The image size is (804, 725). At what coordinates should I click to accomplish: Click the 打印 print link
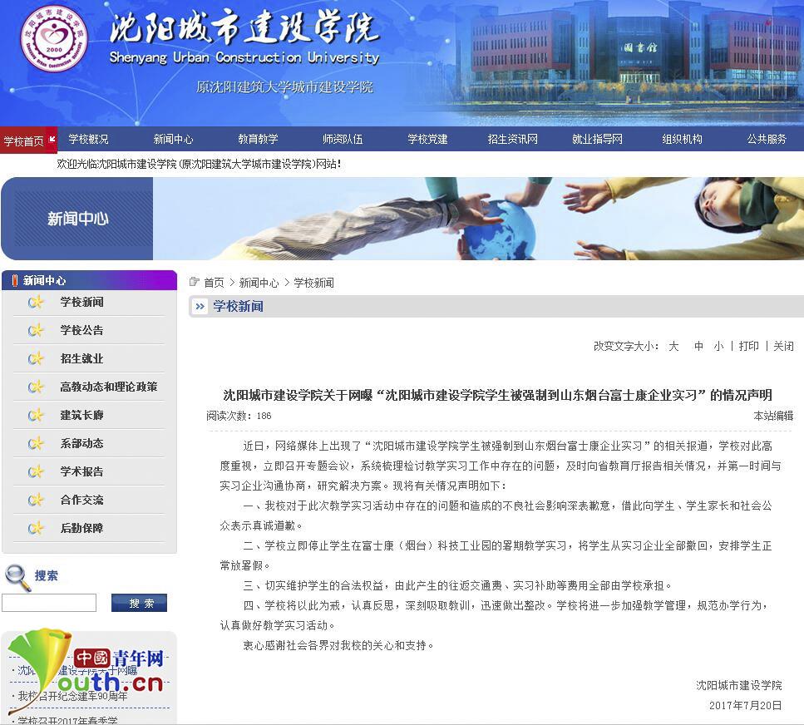coord(748,346)
